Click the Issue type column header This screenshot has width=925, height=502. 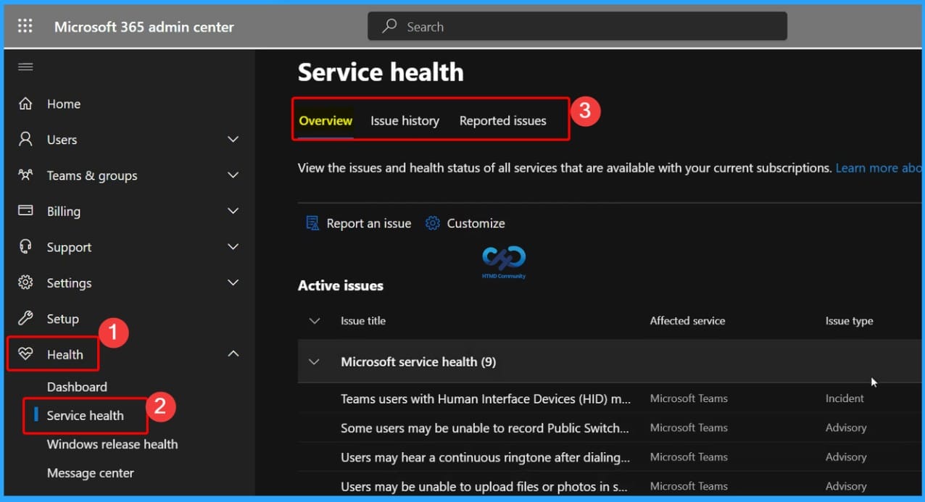click(x=849, y=321)
